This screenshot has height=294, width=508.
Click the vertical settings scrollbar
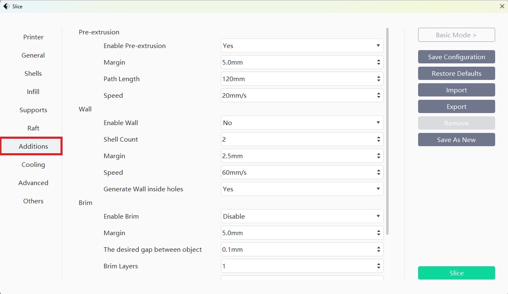[x=387, y=124]
